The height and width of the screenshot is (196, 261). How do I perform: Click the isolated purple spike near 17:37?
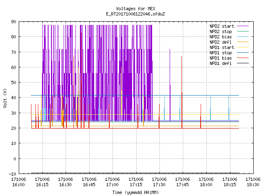pyautogui.click(x=170, y=85)
